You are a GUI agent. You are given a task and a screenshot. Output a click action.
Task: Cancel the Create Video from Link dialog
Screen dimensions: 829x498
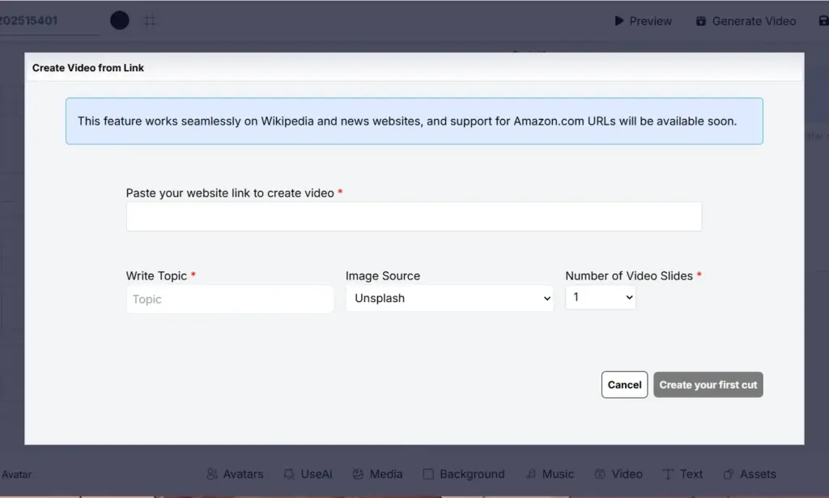tap(624, 385)
